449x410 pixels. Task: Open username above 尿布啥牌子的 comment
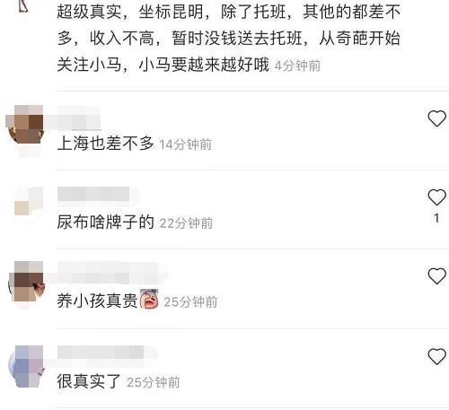[93, 194]
